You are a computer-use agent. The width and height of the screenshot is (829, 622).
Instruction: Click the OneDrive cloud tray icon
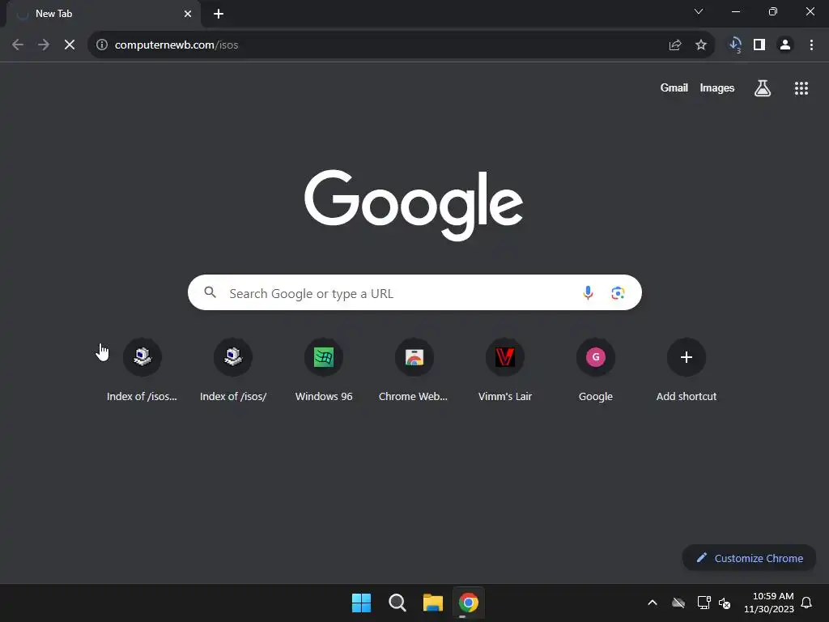[x=678, y=603]
